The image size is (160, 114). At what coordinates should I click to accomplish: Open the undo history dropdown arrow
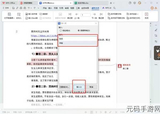31,8
